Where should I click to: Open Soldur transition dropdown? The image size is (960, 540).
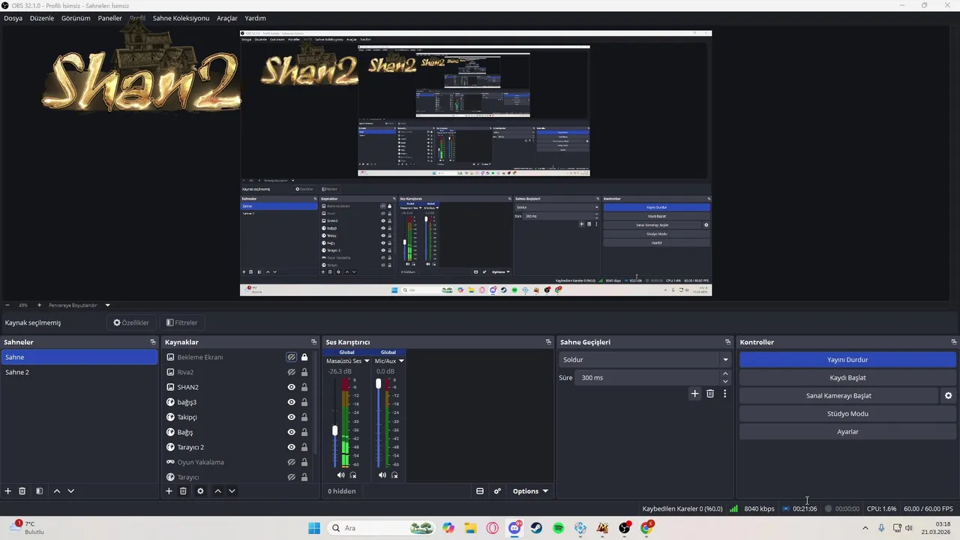pyautogui.click(x=645, y=360)
